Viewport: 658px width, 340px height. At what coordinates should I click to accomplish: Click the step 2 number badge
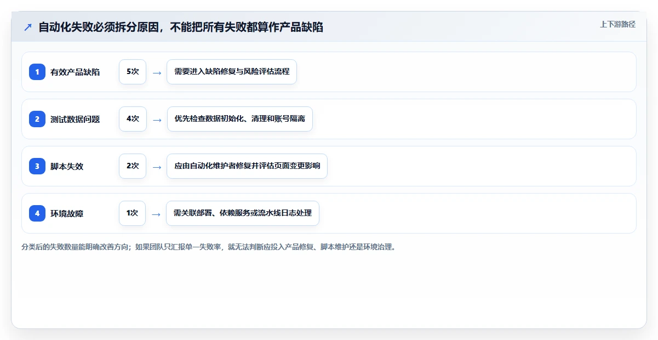pos(37,119)
